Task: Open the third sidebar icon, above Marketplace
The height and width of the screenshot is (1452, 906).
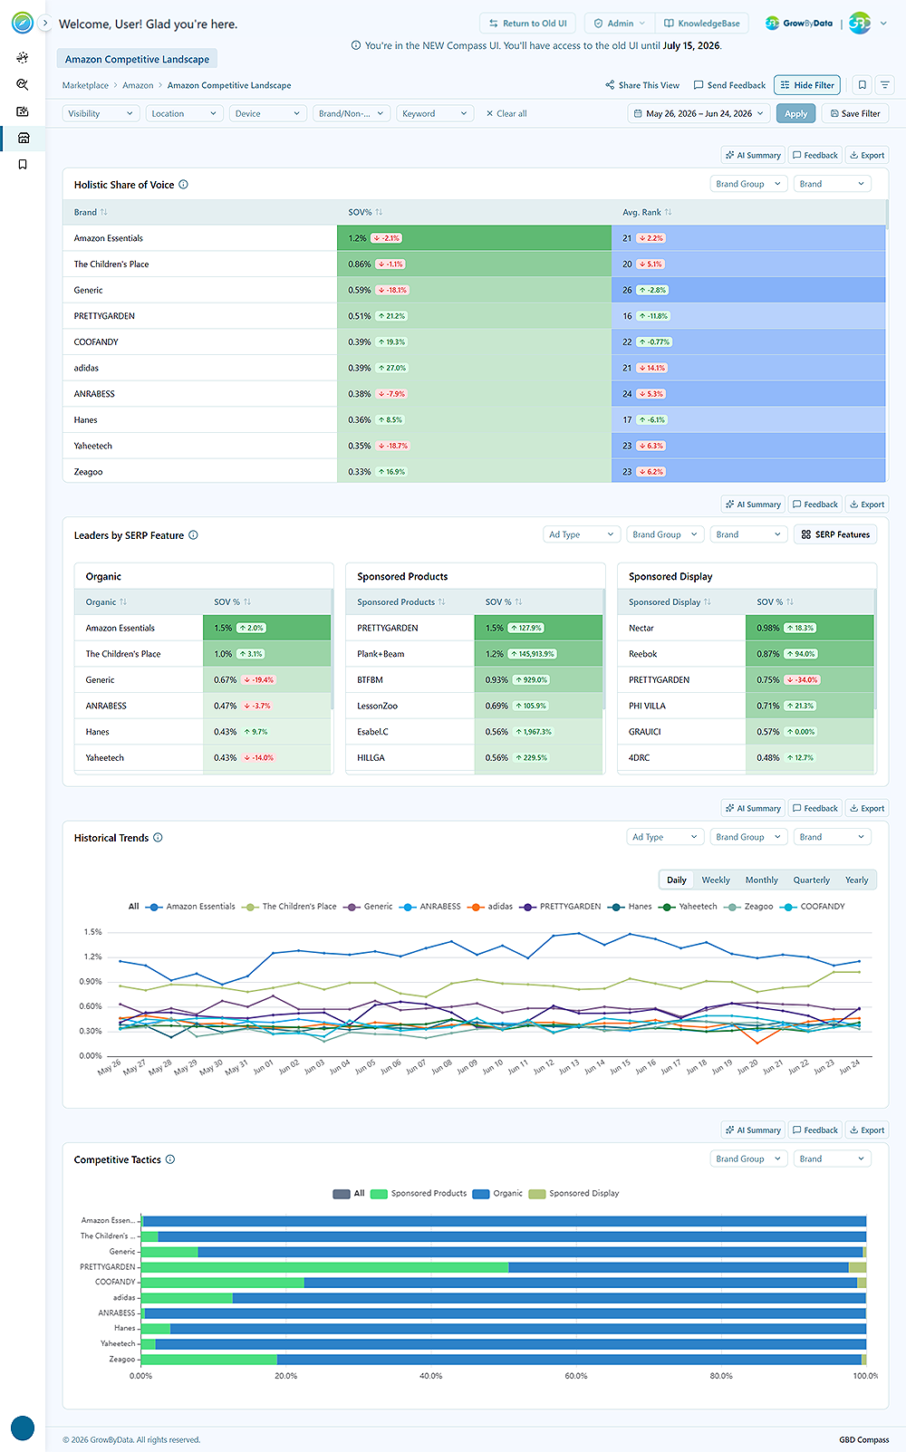Action: (23, 111)
